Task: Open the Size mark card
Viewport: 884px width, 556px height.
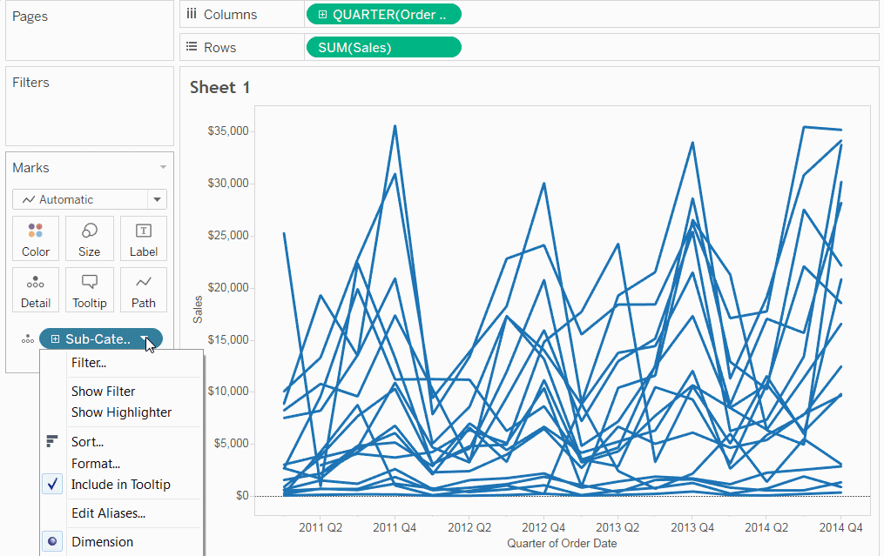Action: [89, 238]
